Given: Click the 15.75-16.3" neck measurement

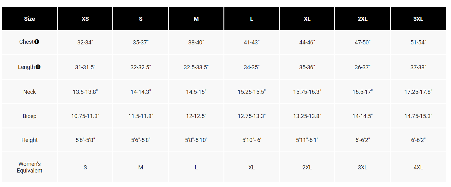Looking at the screenshot, I should coord(307,92).
